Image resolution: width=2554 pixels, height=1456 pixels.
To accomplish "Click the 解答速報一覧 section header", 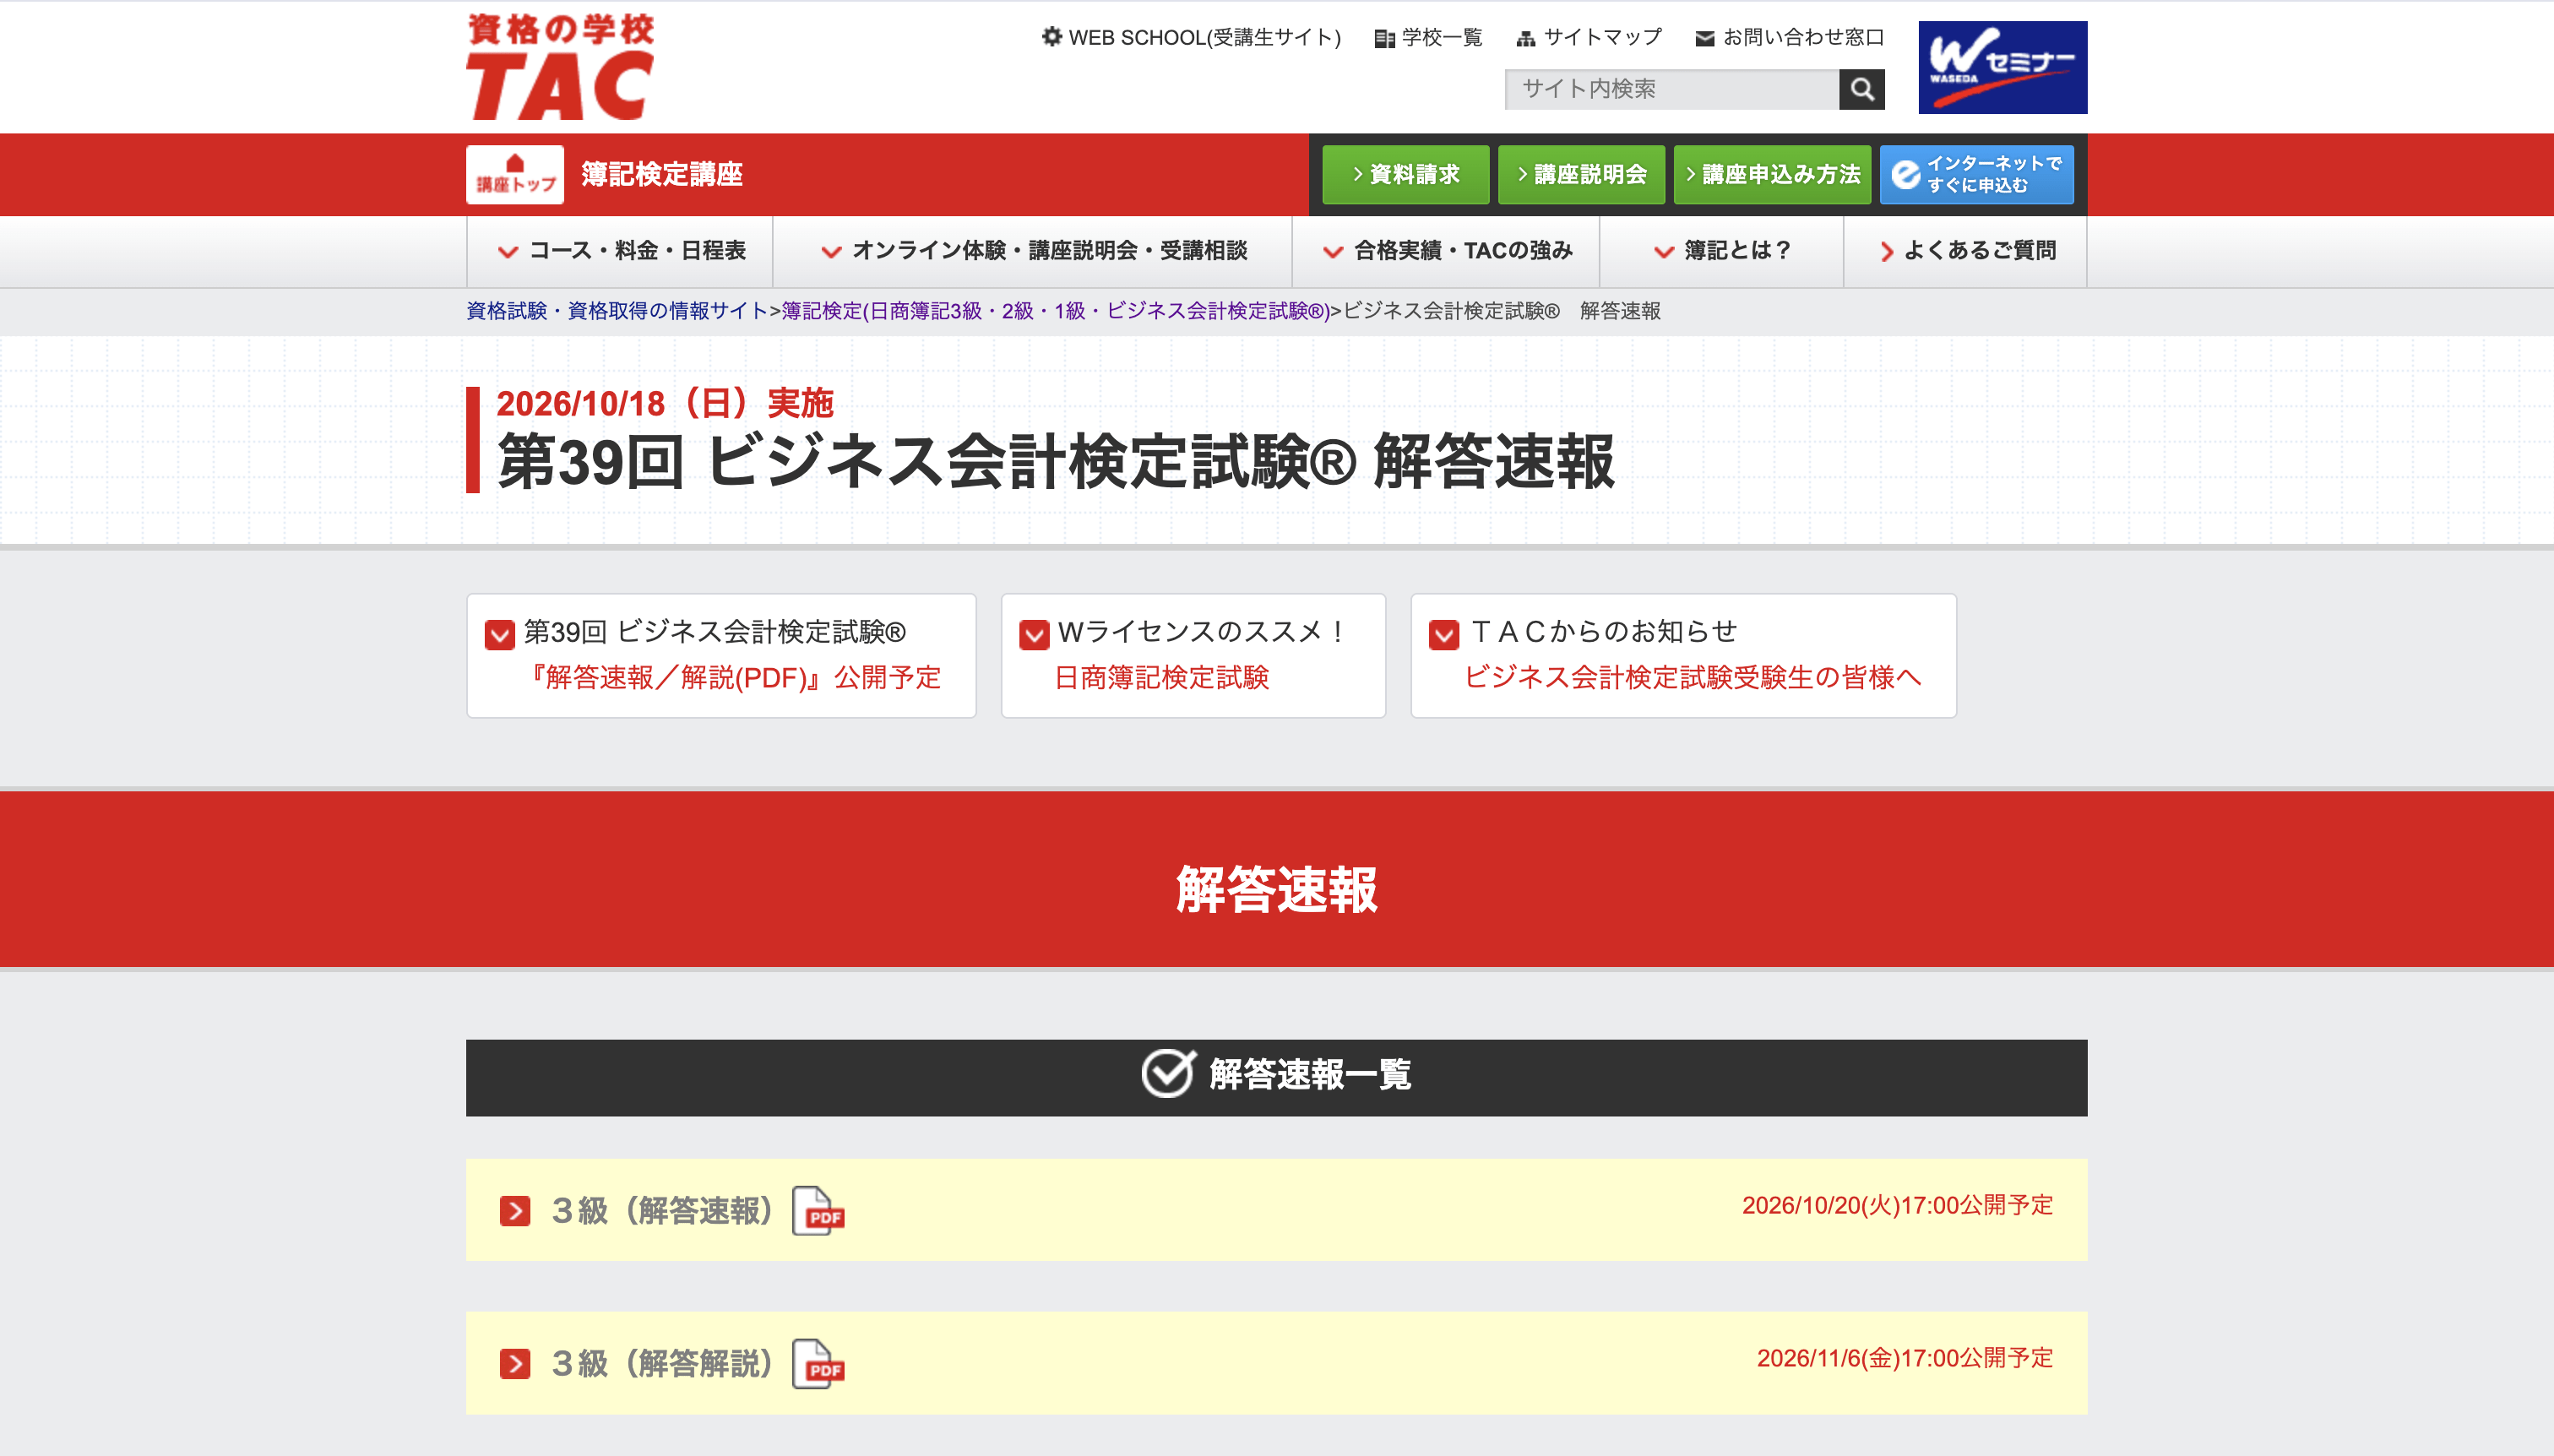I will [1276, 1077].
